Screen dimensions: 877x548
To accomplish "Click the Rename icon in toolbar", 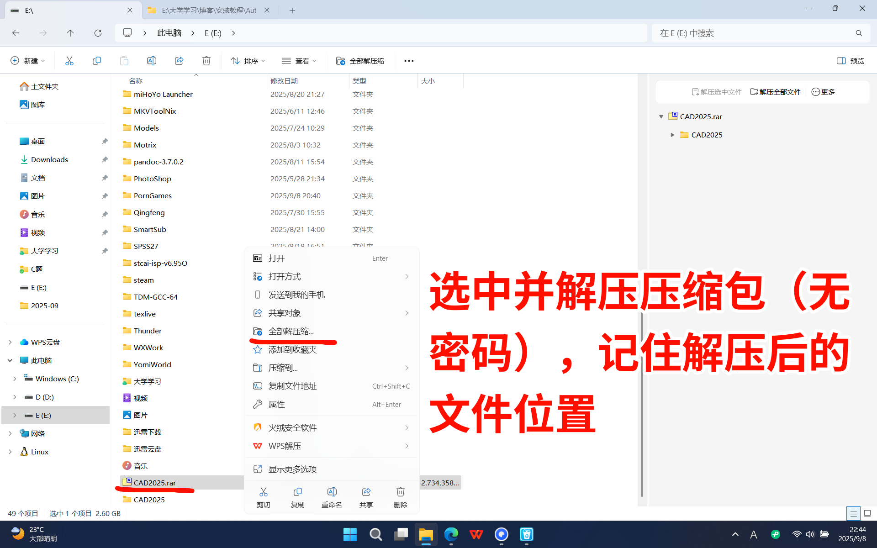I will pyautogui.click(x=151, y=61).
